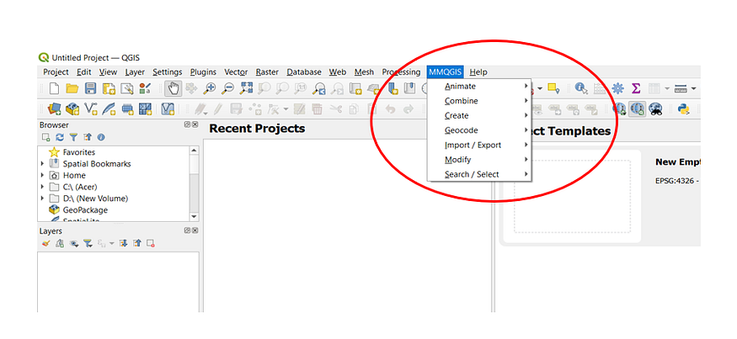Image resolution: width=737 pixels, height=339 pixels.
Task: Open the Settings menu
Action: click(x=168, y=72)
